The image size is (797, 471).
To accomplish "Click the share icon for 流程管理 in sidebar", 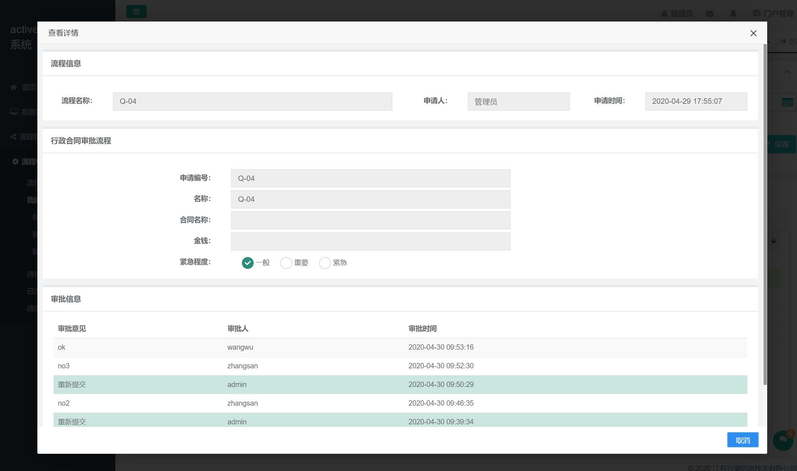I will [x=13, y=137].
